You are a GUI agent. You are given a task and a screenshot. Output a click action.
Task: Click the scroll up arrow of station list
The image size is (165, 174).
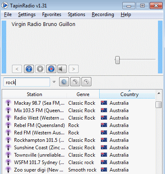click(x=159, y=94)
